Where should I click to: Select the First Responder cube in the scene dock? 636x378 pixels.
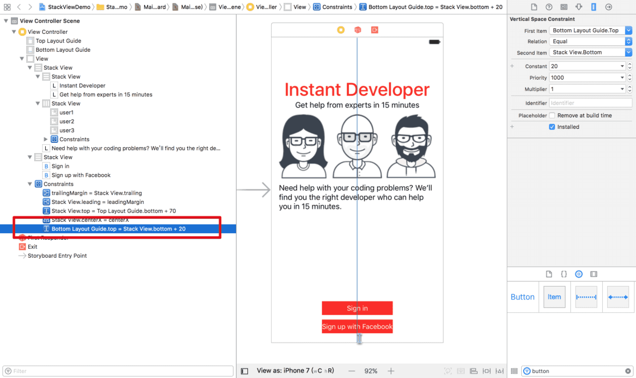(x=357, y=30)
